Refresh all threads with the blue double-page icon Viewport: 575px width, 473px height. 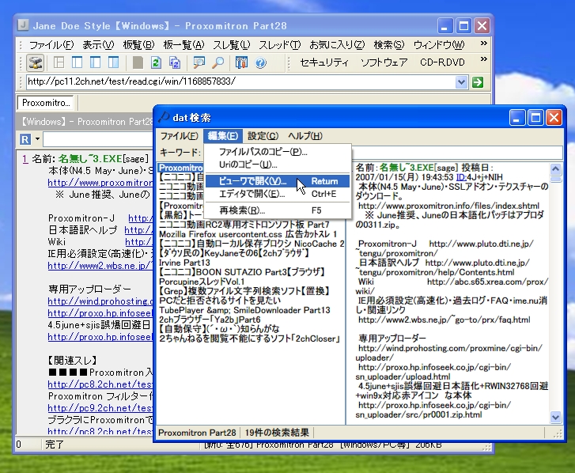click(175, 62)
